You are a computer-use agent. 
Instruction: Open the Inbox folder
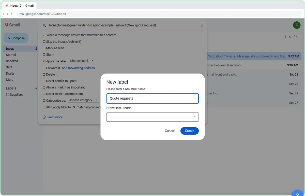click(x=20, y=49)
